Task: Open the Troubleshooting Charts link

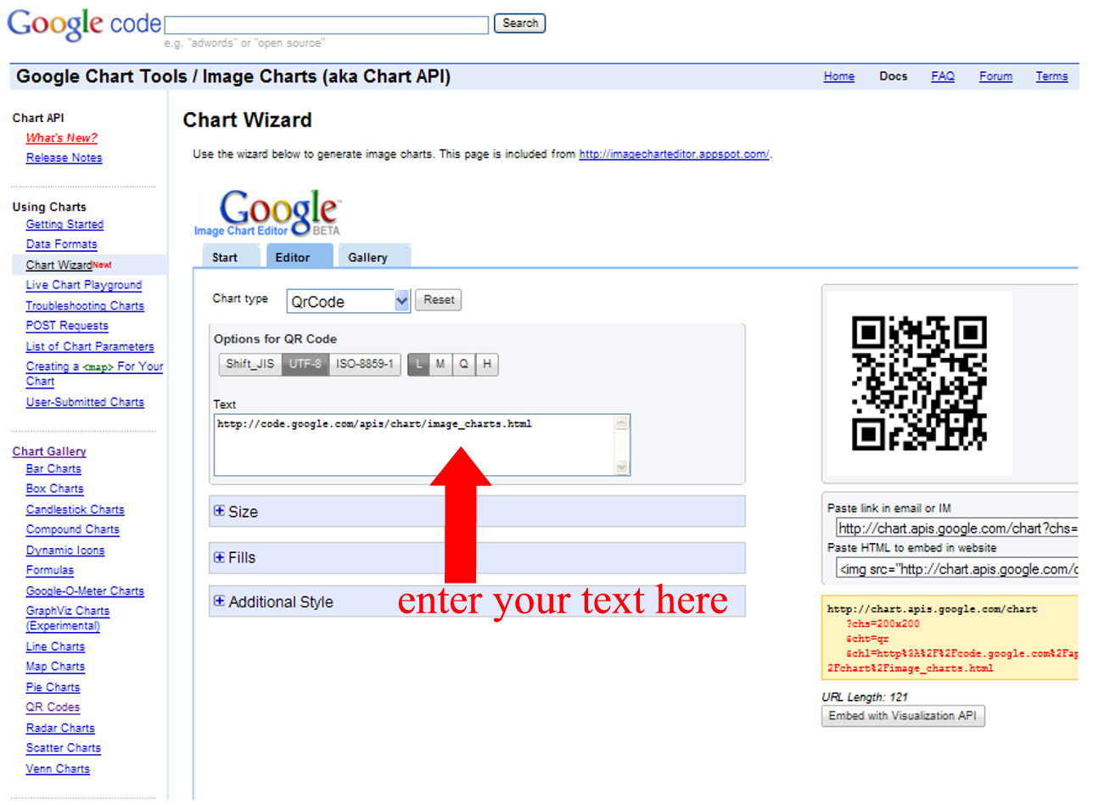Action: pos(85,306)
